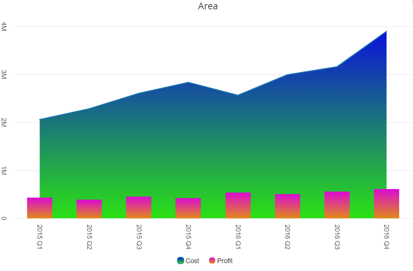Click the '2015 Q1' x-axis label

40,237
